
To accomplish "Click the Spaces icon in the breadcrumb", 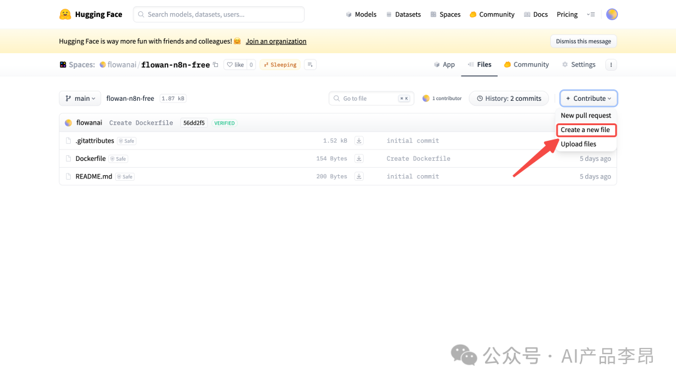I will [x=63, y=64].
